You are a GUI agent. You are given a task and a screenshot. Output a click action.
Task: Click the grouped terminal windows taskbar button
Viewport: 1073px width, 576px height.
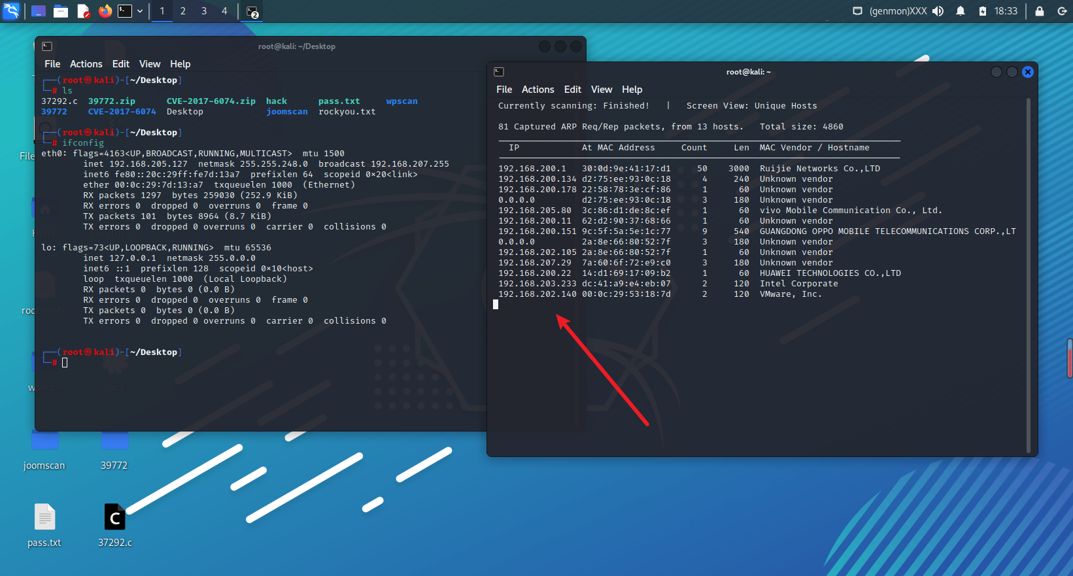click(x=252, y=11)
